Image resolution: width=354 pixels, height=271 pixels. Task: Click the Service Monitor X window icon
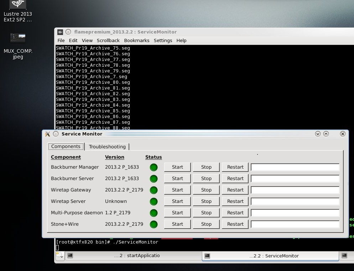click(x=47, y=134)
